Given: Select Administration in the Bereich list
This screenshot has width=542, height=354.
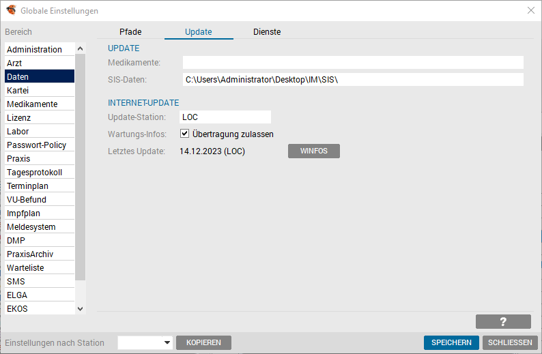Looking at the screenshot, I should (x=40, y=49).
